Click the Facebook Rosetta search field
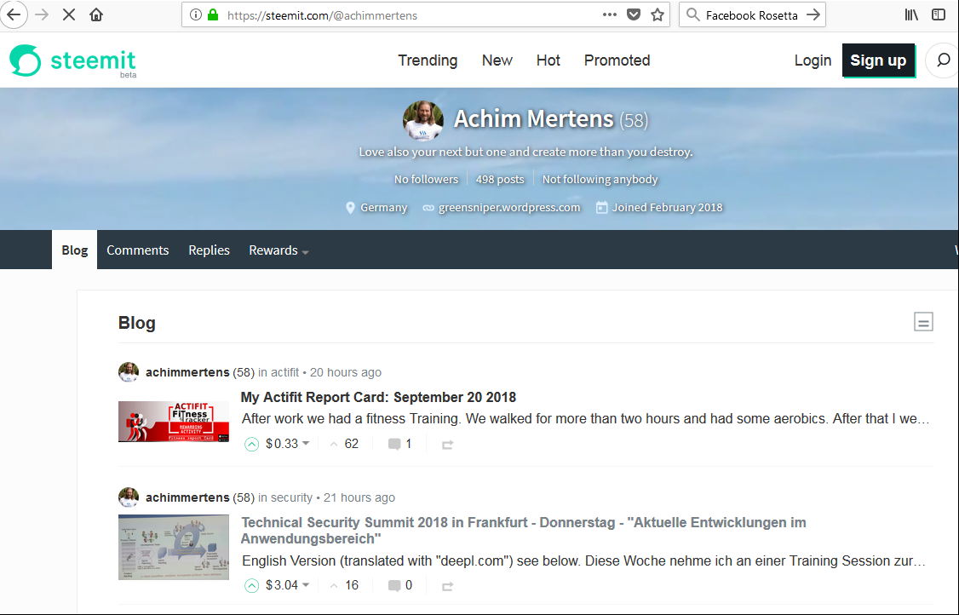 (x=752, y=15)
